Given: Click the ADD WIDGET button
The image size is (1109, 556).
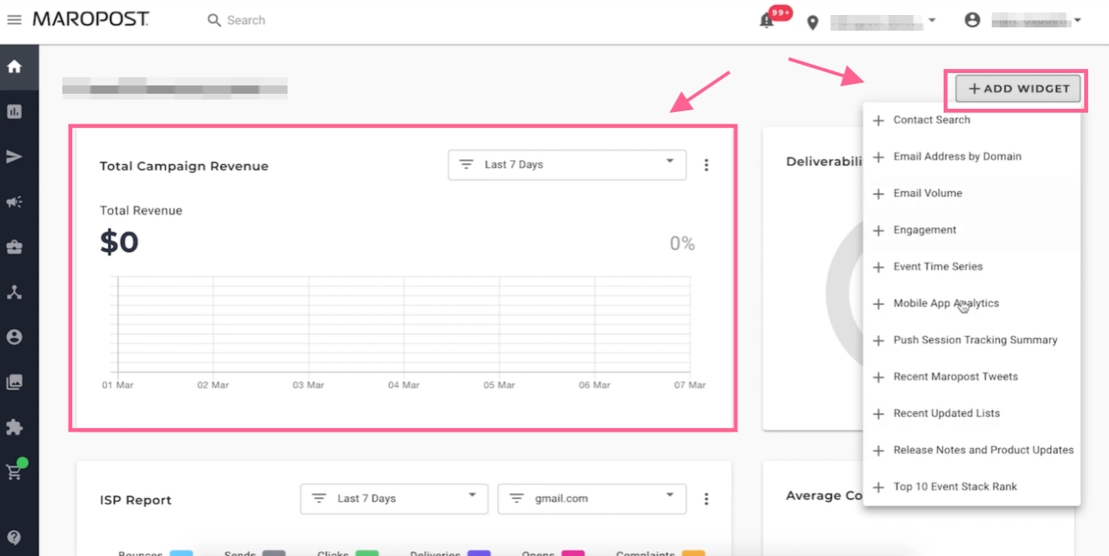Looking at the screenshot, I should coord(1018,89).
